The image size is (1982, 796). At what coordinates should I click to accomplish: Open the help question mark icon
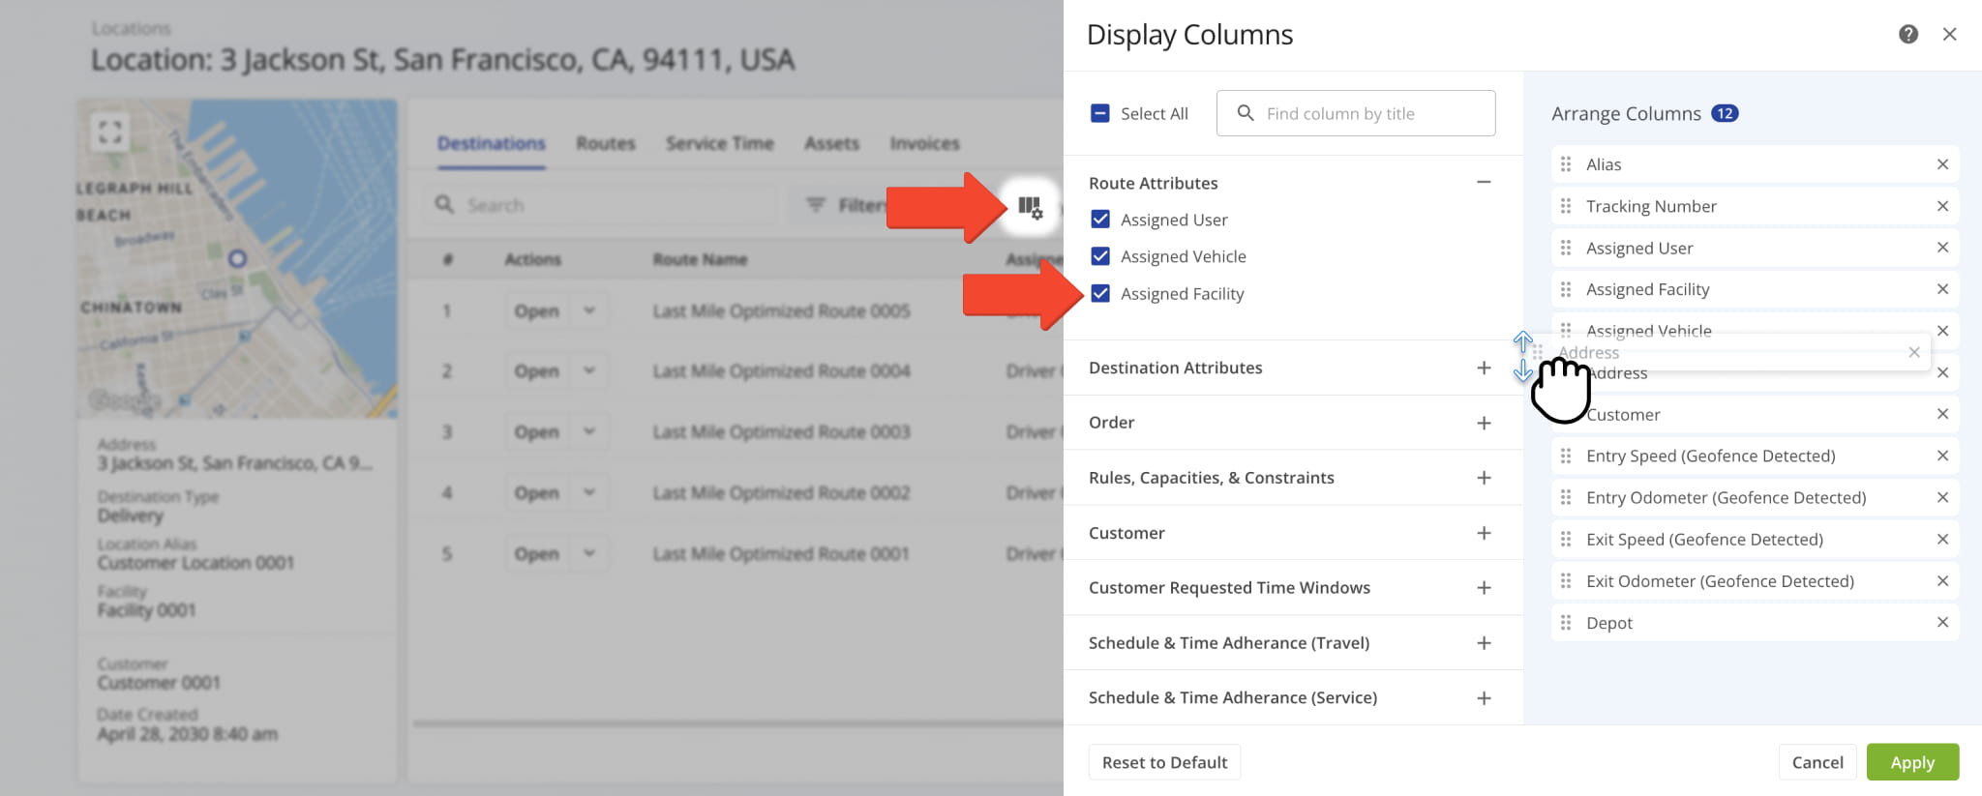[1907, 35]
